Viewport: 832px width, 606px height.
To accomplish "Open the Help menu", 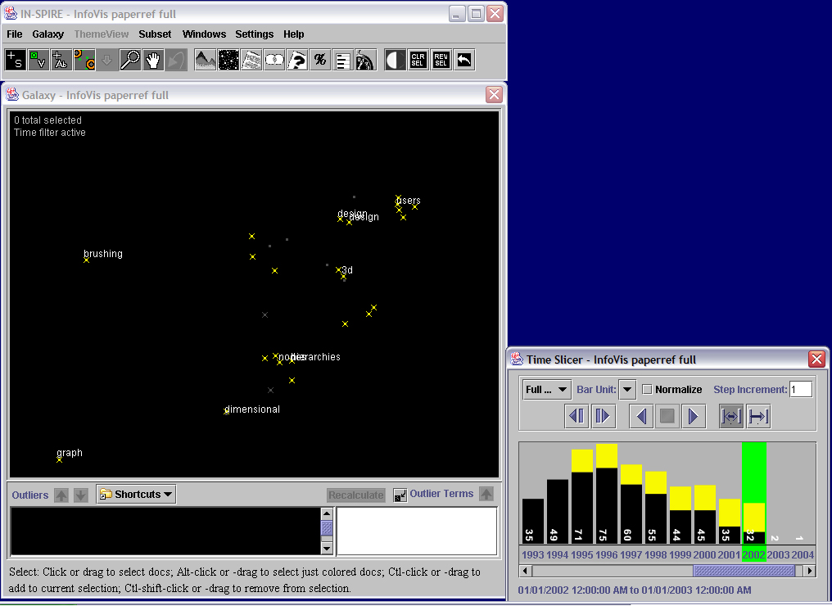I will (x=293, y=34).
